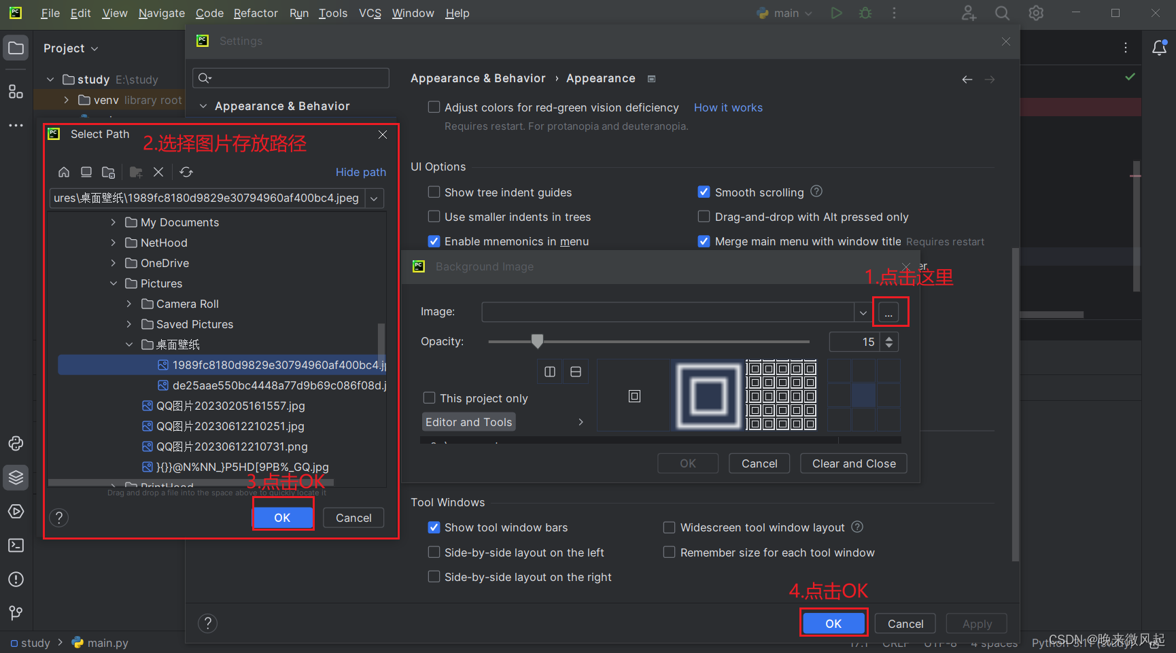Open Settings dialog help question mark
Viewport: 1176px width, 653px height.
[x=208, y=623]
